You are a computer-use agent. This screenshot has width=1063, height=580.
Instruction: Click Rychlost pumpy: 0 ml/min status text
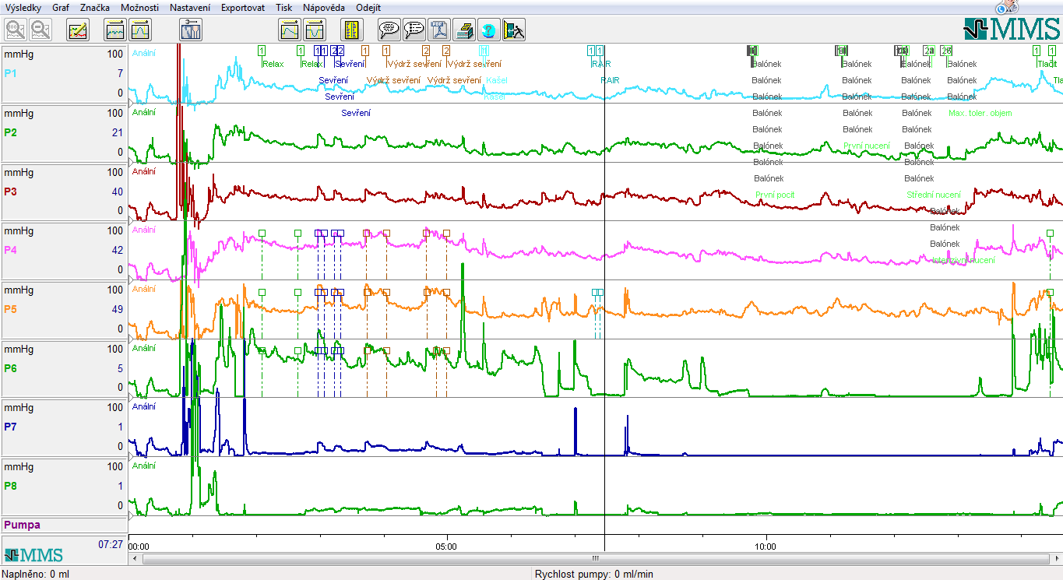[x=594, y=574]
